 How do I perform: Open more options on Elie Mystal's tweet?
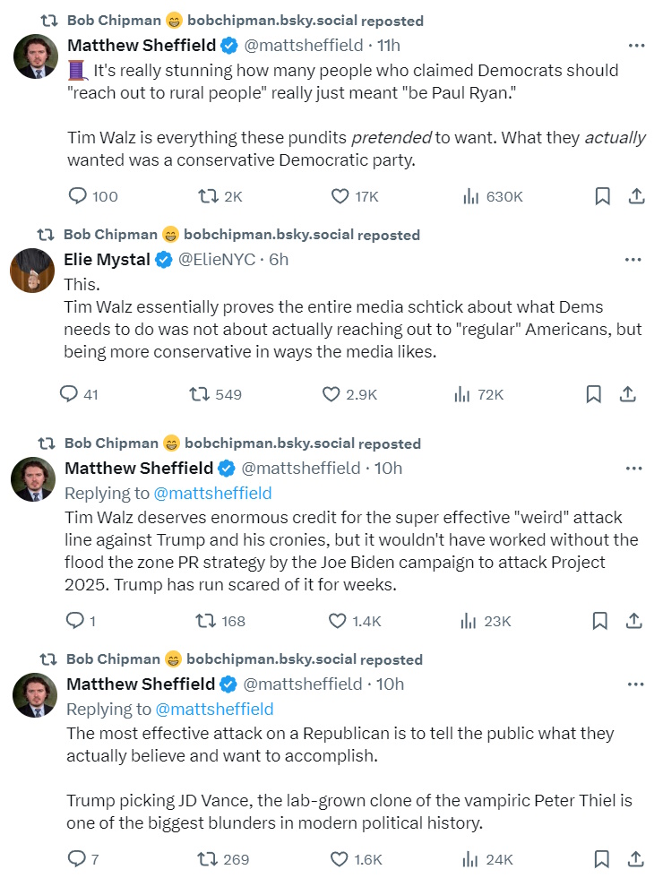(x=633, y=260)
